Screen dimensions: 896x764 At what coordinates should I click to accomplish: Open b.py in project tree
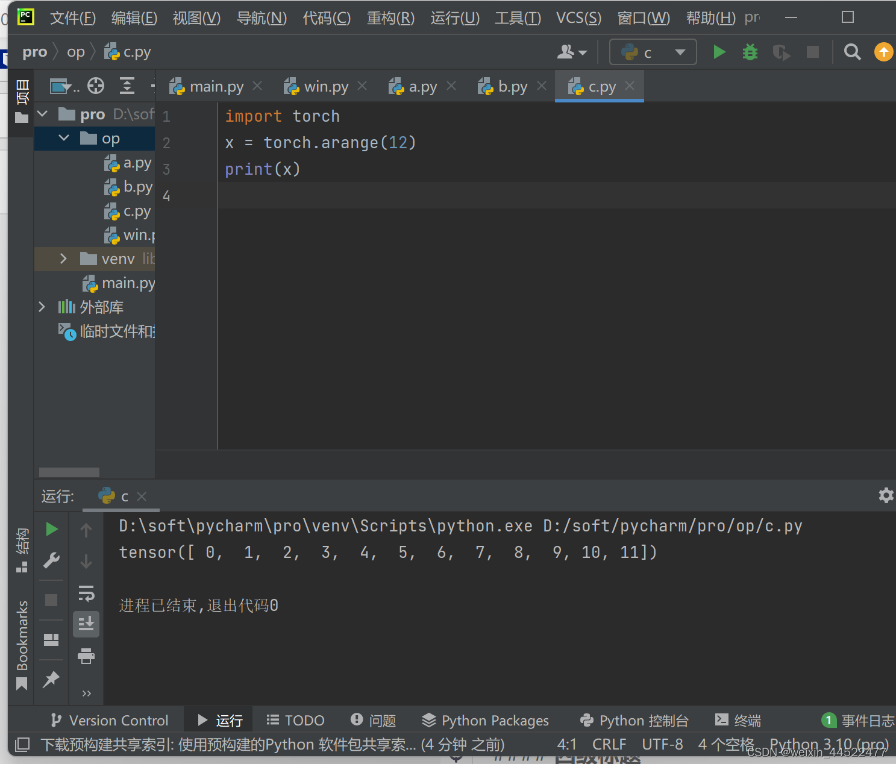click(128, 187)
